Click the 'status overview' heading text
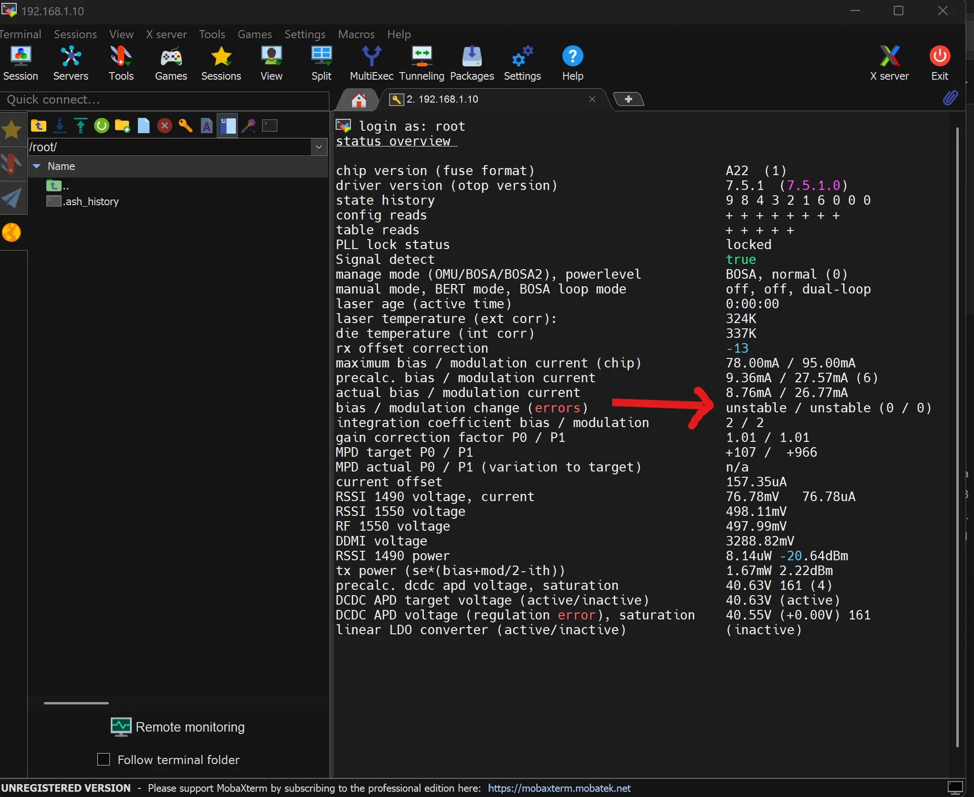This screenshot has width=974, height=797. 393,141
